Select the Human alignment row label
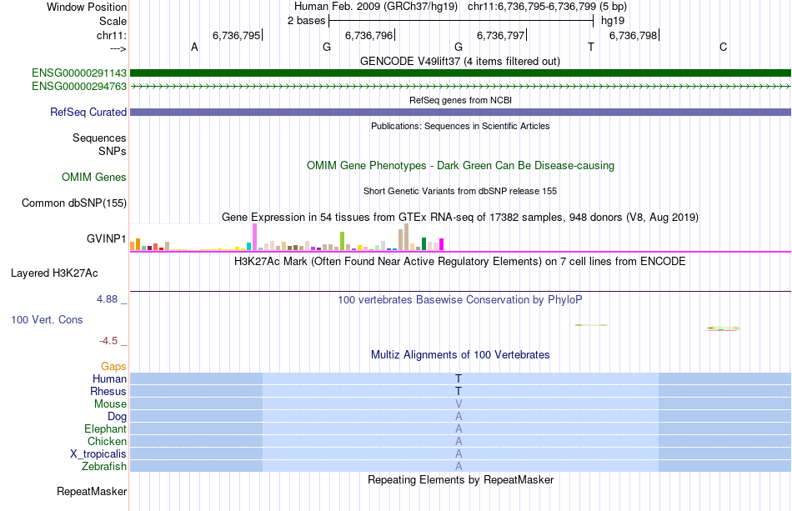The image size is (792, 511). (109, 378)
